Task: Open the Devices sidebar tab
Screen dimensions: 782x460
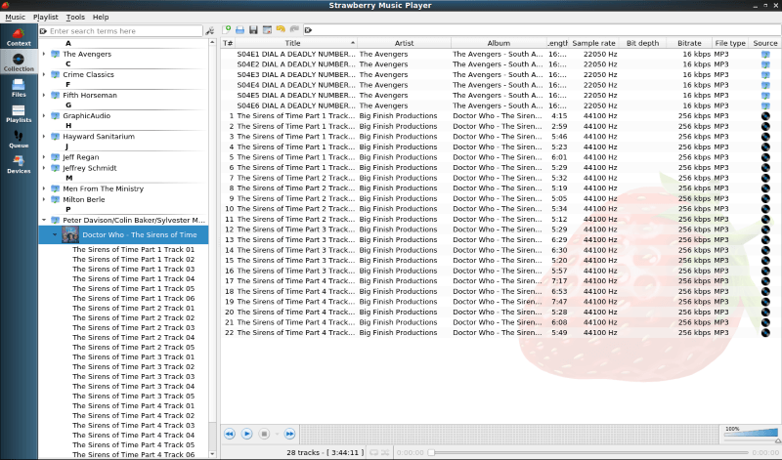Action: pos(19,164)
